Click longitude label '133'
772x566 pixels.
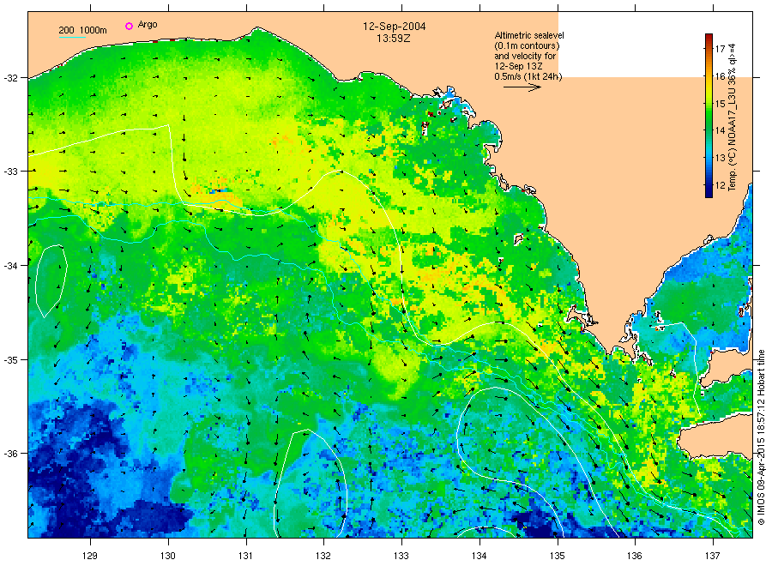[401, 556]
